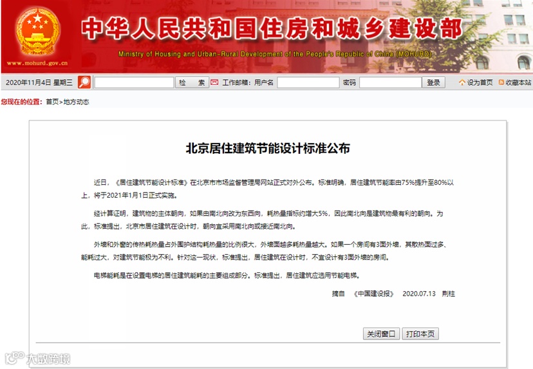Click the 设为首页 link
533x369 pixels.
coord(480,82)
